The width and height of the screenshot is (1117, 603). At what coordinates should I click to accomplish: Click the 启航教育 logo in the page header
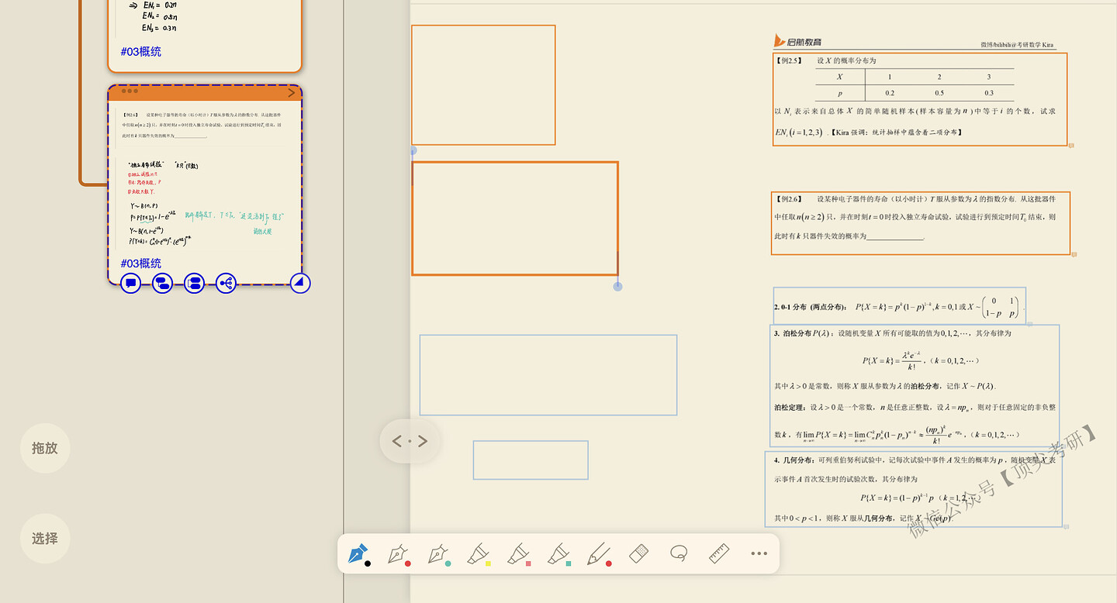pyautogui.click(x=797, y=41)
